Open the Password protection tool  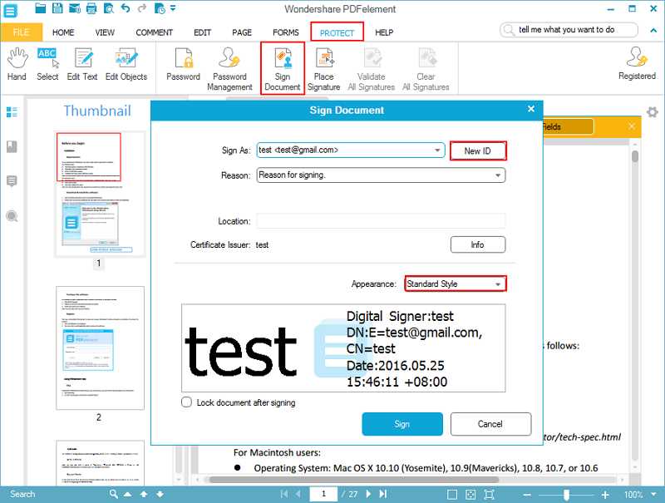183,65
